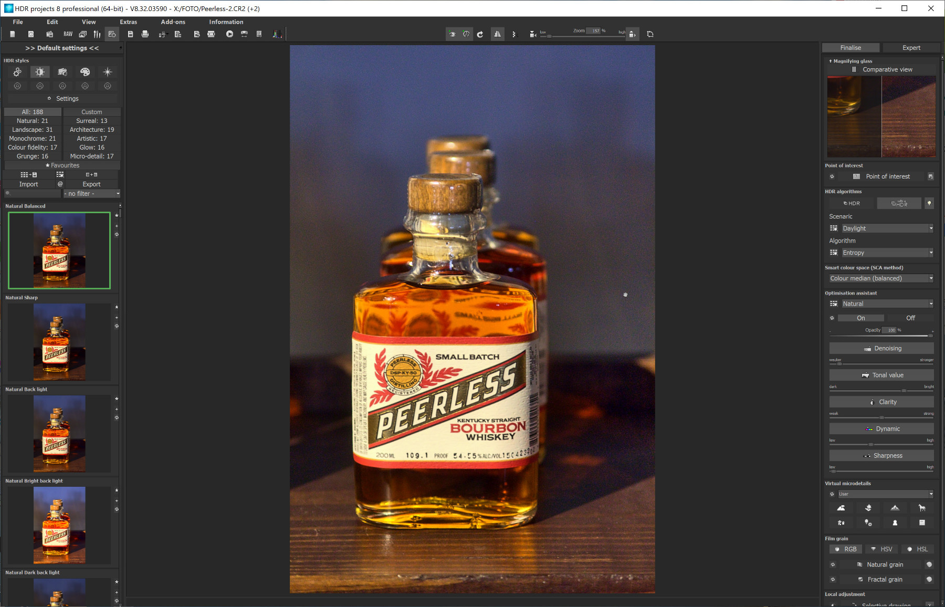The width and height of the screenshot is (945, 607).
Task: Expand the Algorithm Entropy dropdown
Action: tap(887, 253)
